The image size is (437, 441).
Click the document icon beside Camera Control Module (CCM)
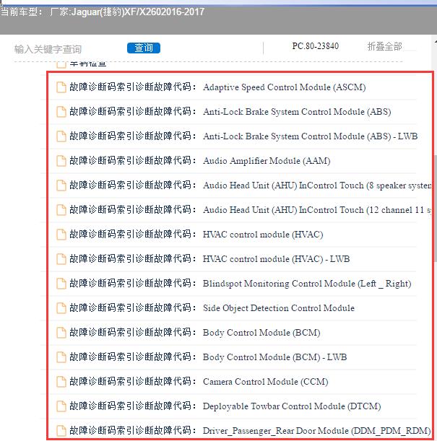(x=61, y=382)
